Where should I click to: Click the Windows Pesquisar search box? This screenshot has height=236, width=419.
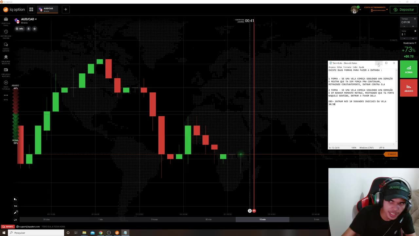[x=36, y=233]
